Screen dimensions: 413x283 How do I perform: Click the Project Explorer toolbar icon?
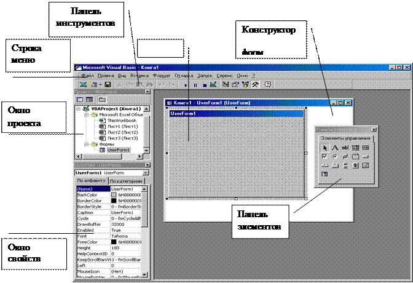[x=226, y=84]
